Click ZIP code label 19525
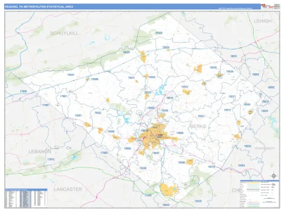 click(247, 146)
